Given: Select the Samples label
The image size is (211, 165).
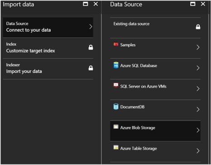Looking at the screenshot, I should pos(128,45).
